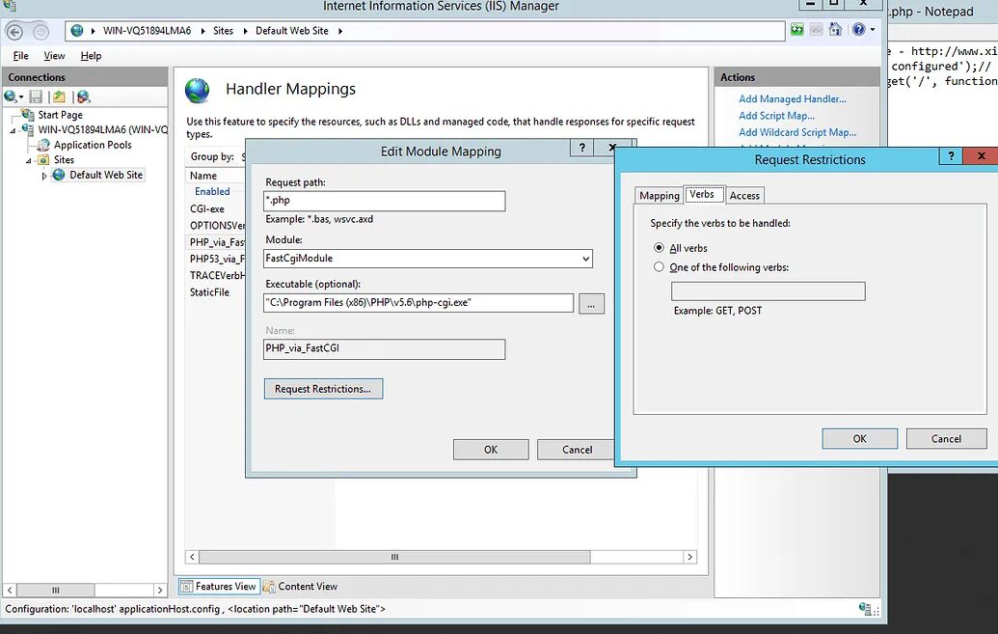This screenshot has height=634, width=998.
Task: Click OK in Request Restrictions dialog
Action: click(860, 438)
